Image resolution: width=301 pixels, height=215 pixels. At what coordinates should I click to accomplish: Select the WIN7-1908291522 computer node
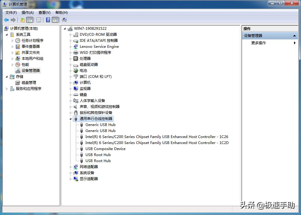[x=91, y=28]
